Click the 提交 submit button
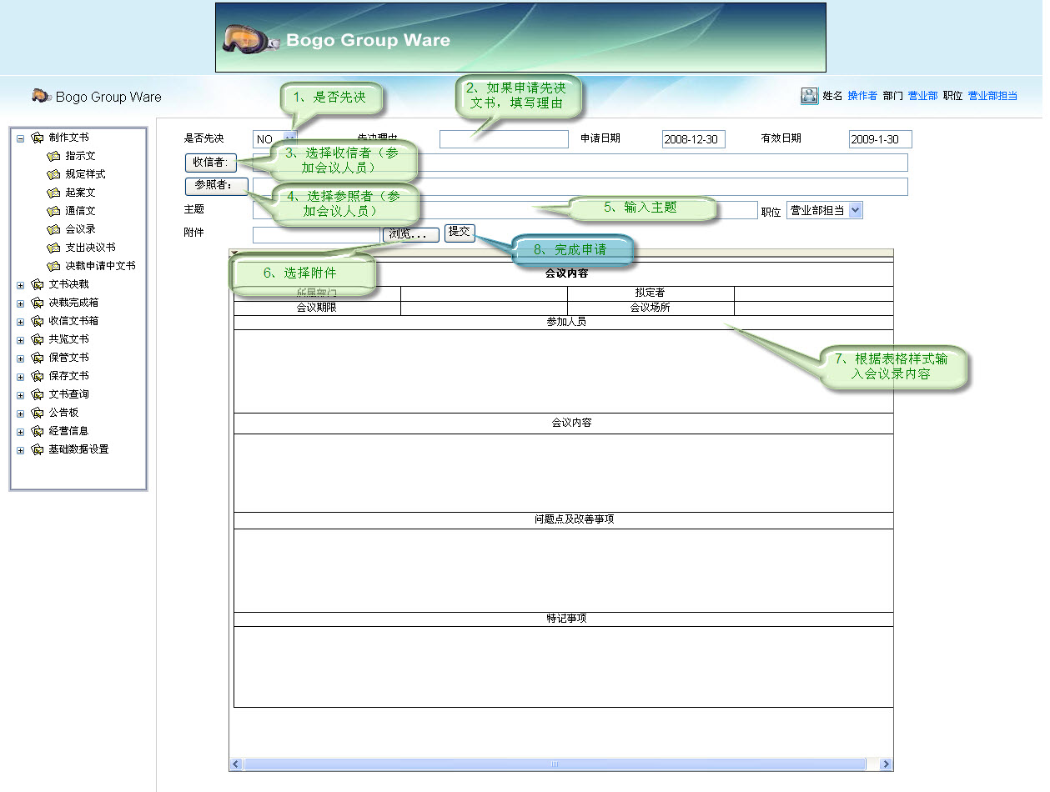 point(460,233)
